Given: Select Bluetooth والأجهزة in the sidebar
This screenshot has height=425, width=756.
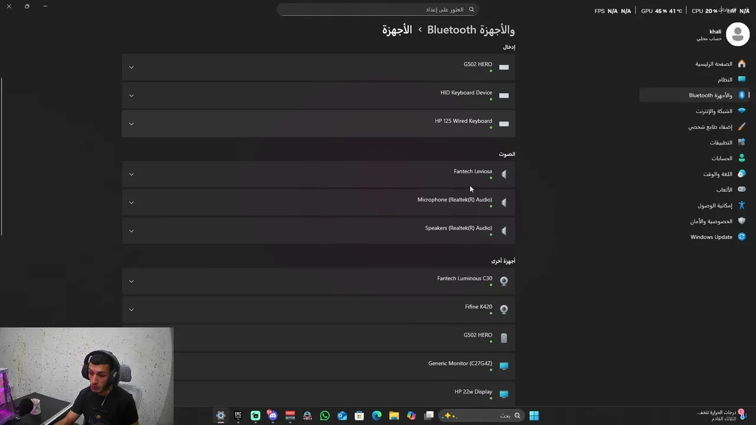Looking at the screenshot, I should pyautogui.click(x=695, y=95).
